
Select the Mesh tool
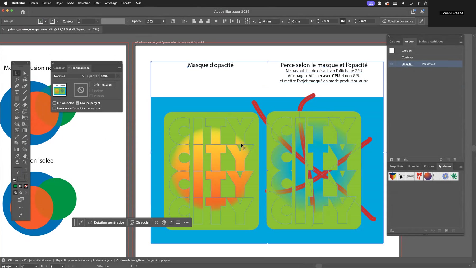[17, 131]
